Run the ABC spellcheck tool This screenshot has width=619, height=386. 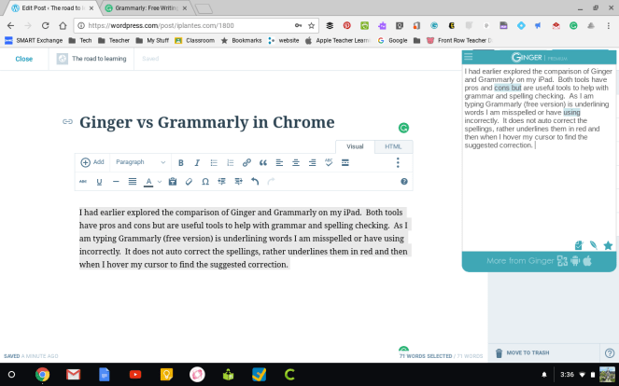pos(329,162)
